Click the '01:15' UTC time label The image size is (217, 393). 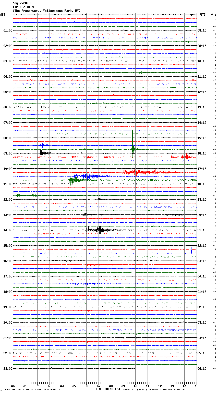202,292
